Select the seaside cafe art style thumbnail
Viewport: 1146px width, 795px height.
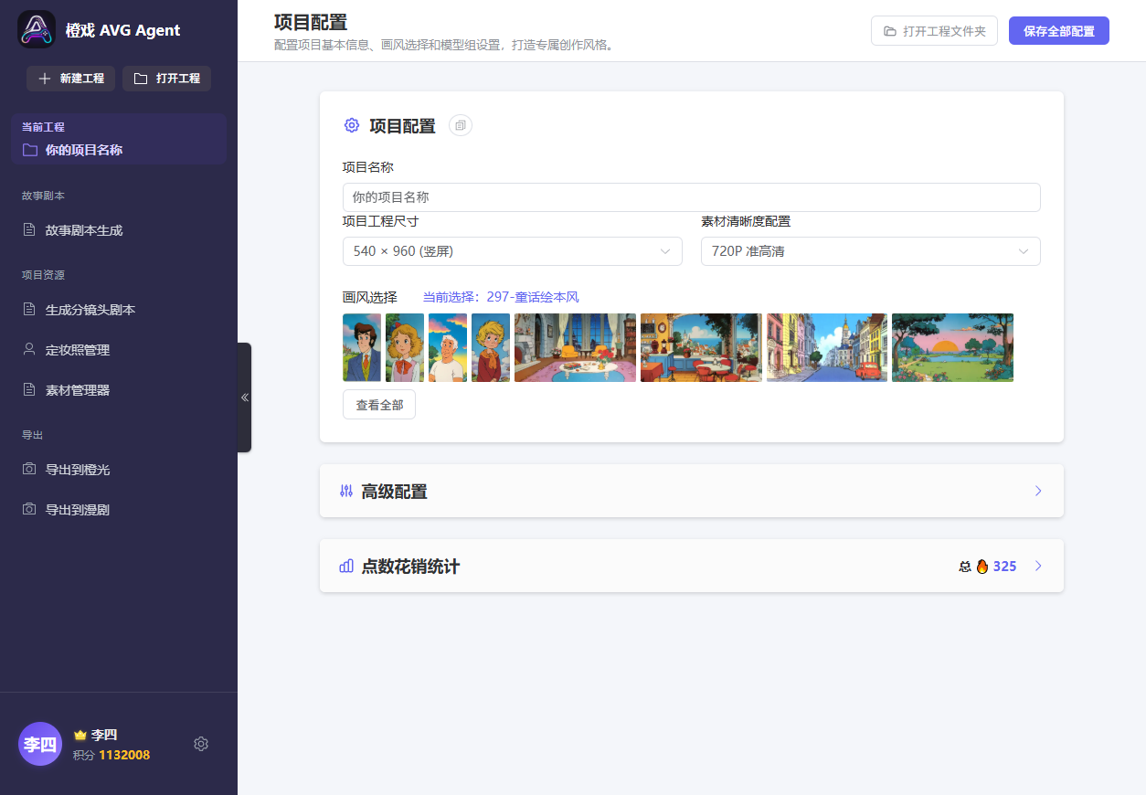point(701,347)
